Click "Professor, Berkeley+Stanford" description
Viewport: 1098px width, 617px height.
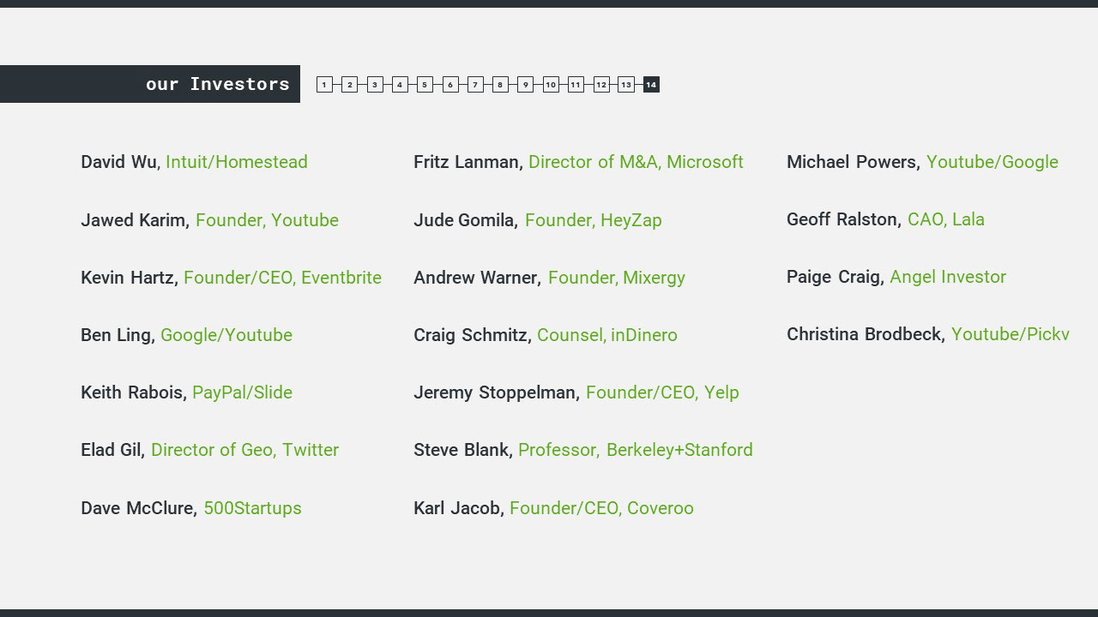[635, 450]
